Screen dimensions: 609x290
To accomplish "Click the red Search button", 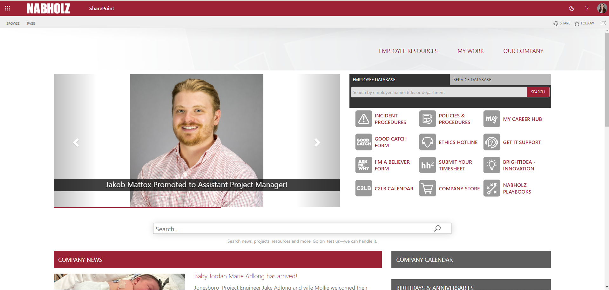I will (x=538, y=92).
